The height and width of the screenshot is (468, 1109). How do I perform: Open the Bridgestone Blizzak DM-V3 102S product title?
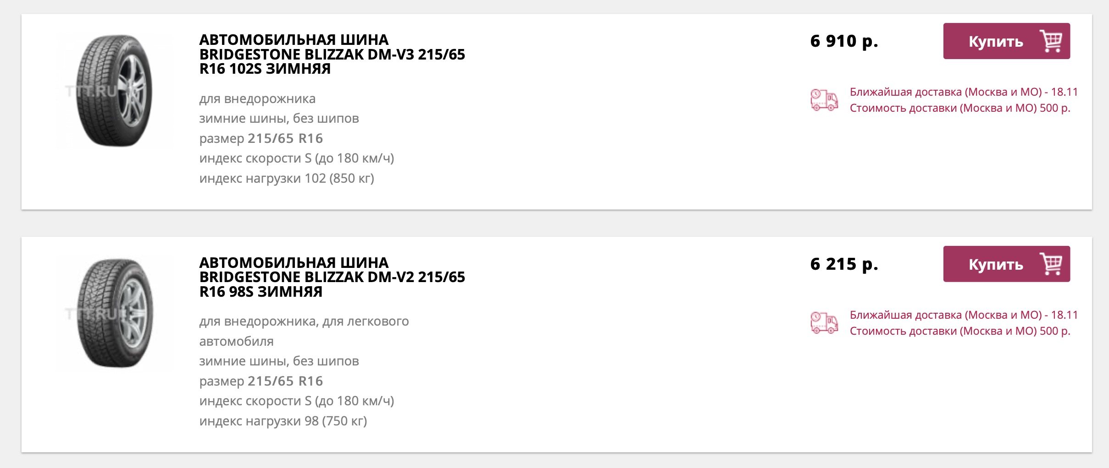pyautogui.click(x=332, y=54)
